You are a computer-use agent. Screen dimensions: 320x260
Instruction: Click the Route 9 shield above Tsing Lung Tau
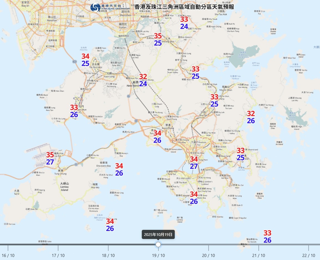136,121
